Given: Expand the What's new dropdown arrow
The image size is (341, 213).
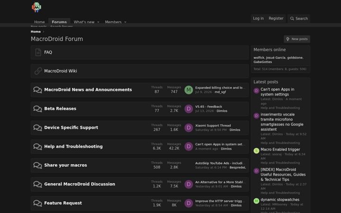Looking at the screenshot, I should click(99, 22).
